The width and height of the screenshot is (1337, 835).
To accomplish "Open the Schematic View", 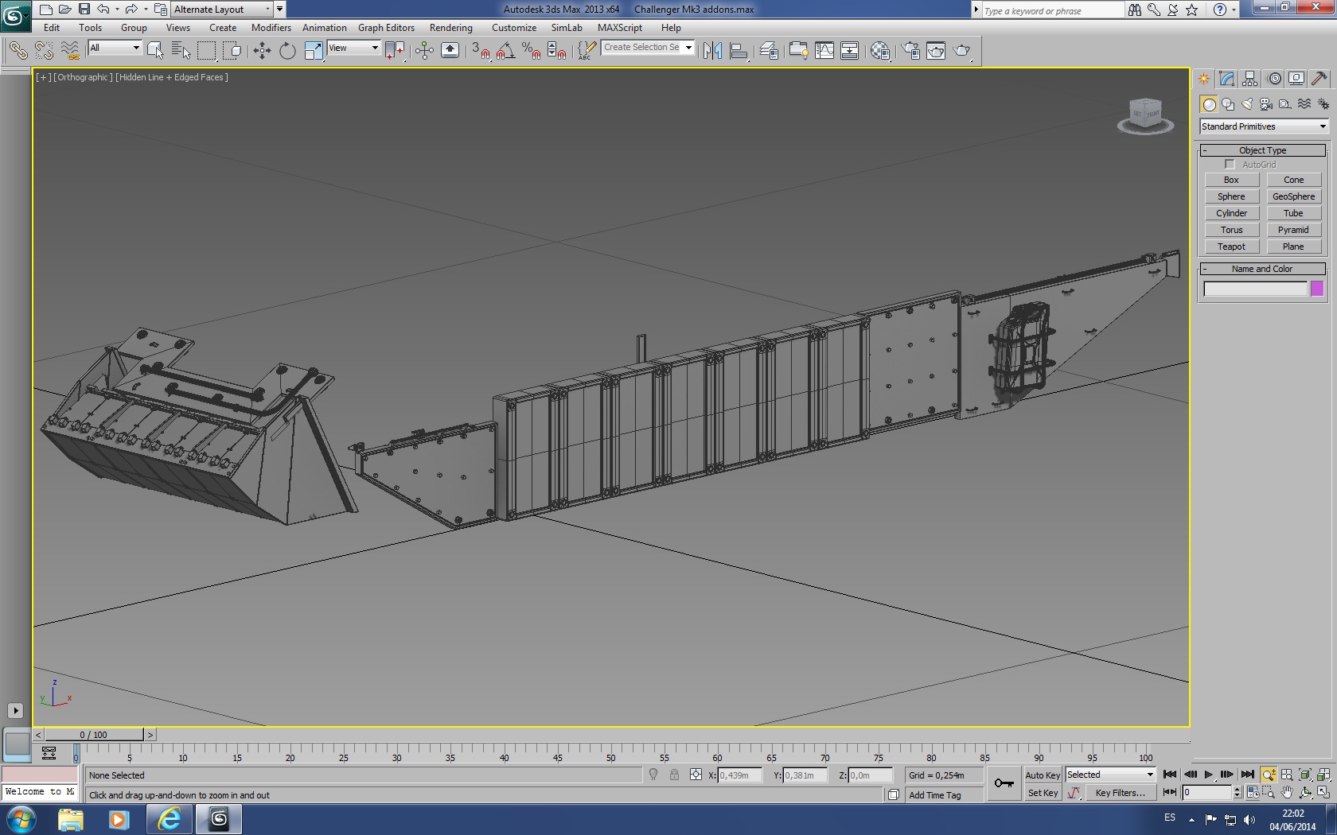I will click(850, 51).
